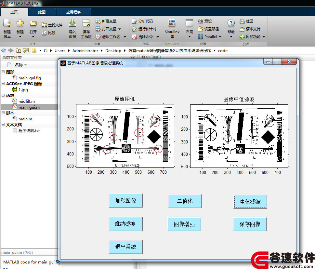The height and width of the screenshot is (269, 315).
Task: Select main_gui.m in file list
Action: 29,107
